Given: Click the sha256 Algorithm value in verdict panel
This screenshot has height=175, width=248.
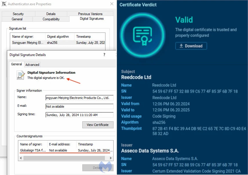Looking at the screenshot, I should point(159,122).
